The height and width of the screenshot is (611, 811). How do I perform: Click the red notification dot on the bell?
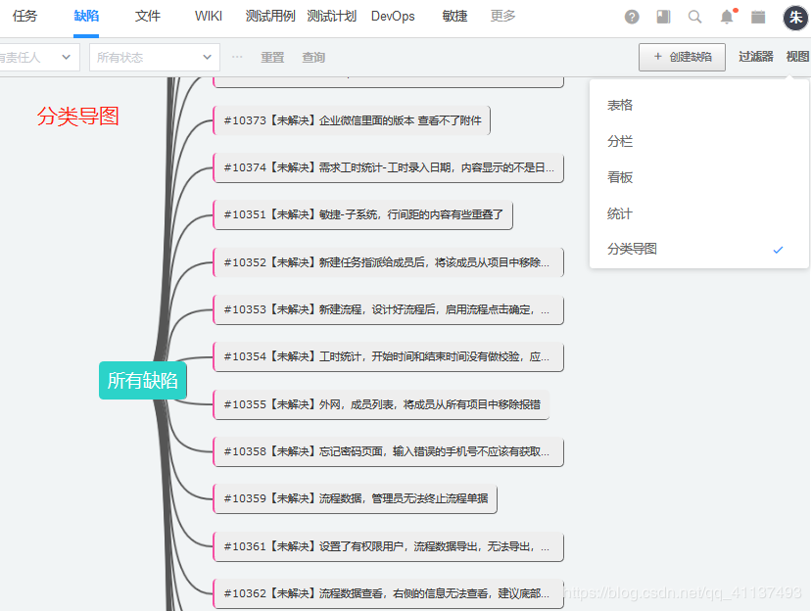coord(735,9)
